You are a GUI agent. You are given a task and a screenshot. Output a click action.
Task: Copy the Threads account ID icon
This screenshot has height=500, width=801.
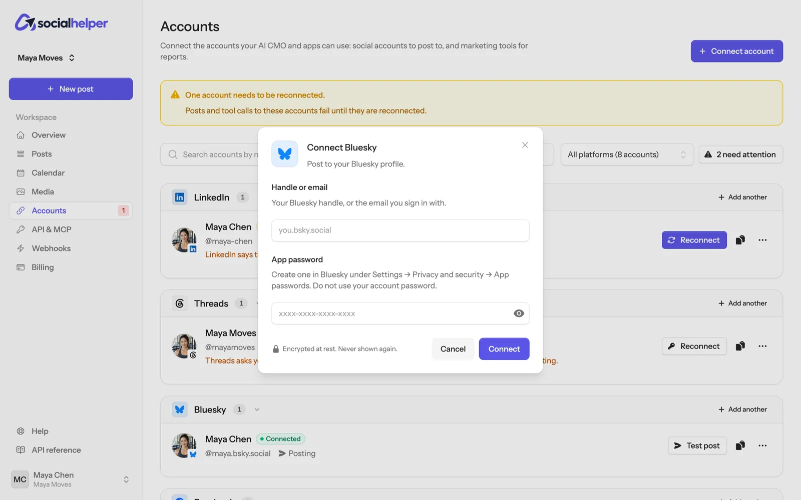pos(740,346)
